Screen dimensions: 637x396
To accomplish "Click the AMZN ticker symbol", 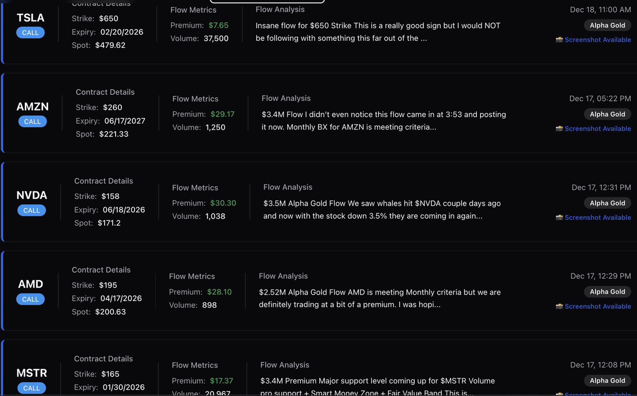I will 32,107.
